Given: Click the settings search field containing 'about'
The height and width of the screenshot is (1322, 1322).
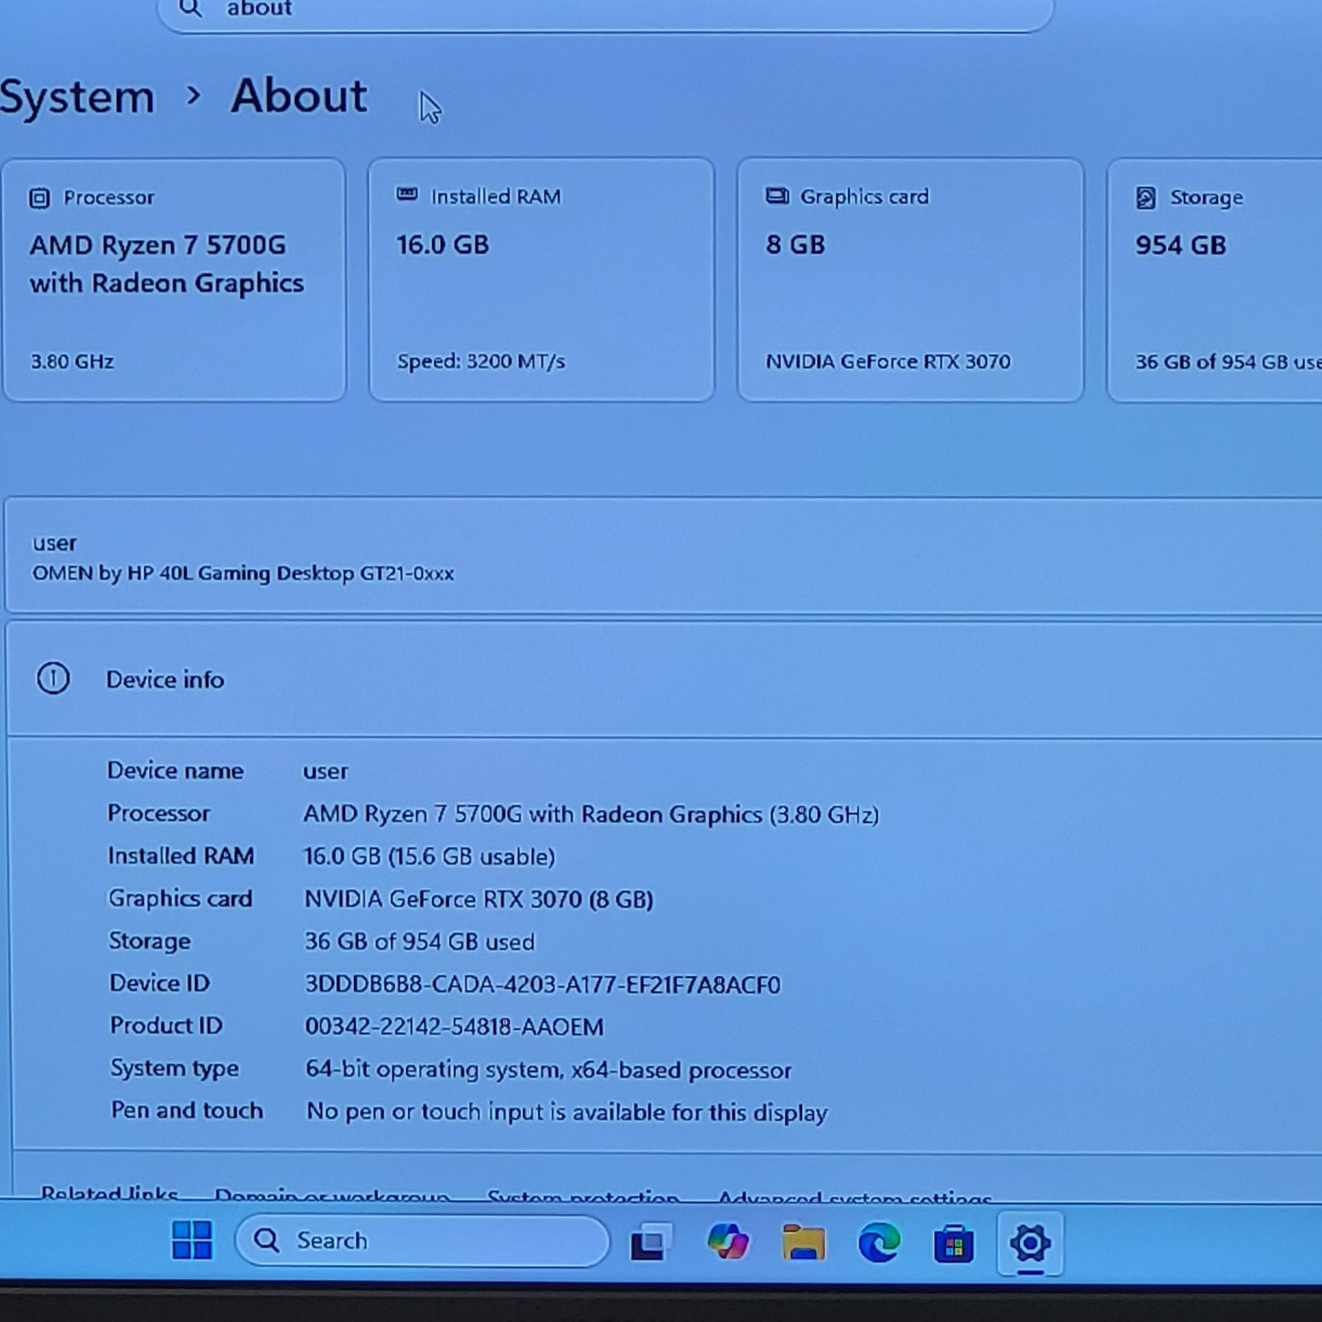Looking at the screenshot, I should [606, 11].
